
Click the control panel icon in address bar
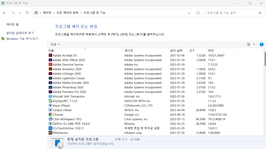click(36, 13)
